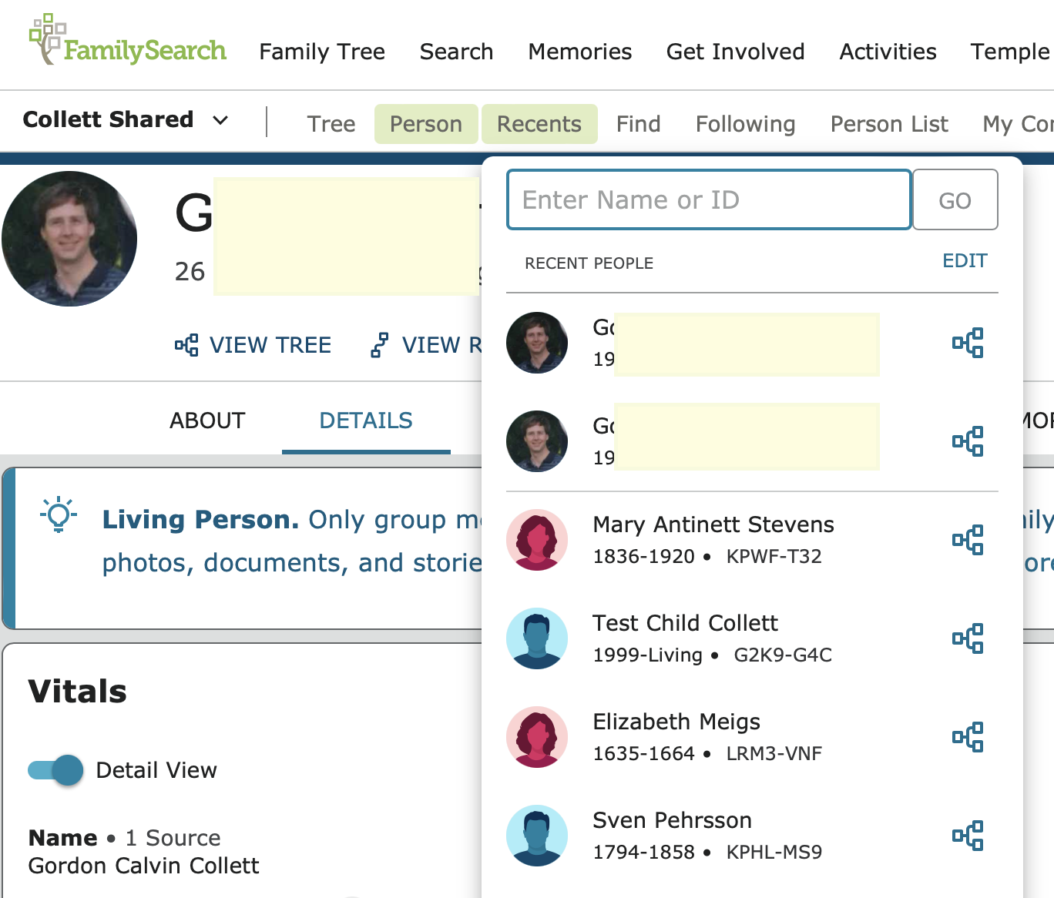Screen dimensions: 1054x898
Task: Click the name Gordon Calvin Collett
Action: click(144, 866)
